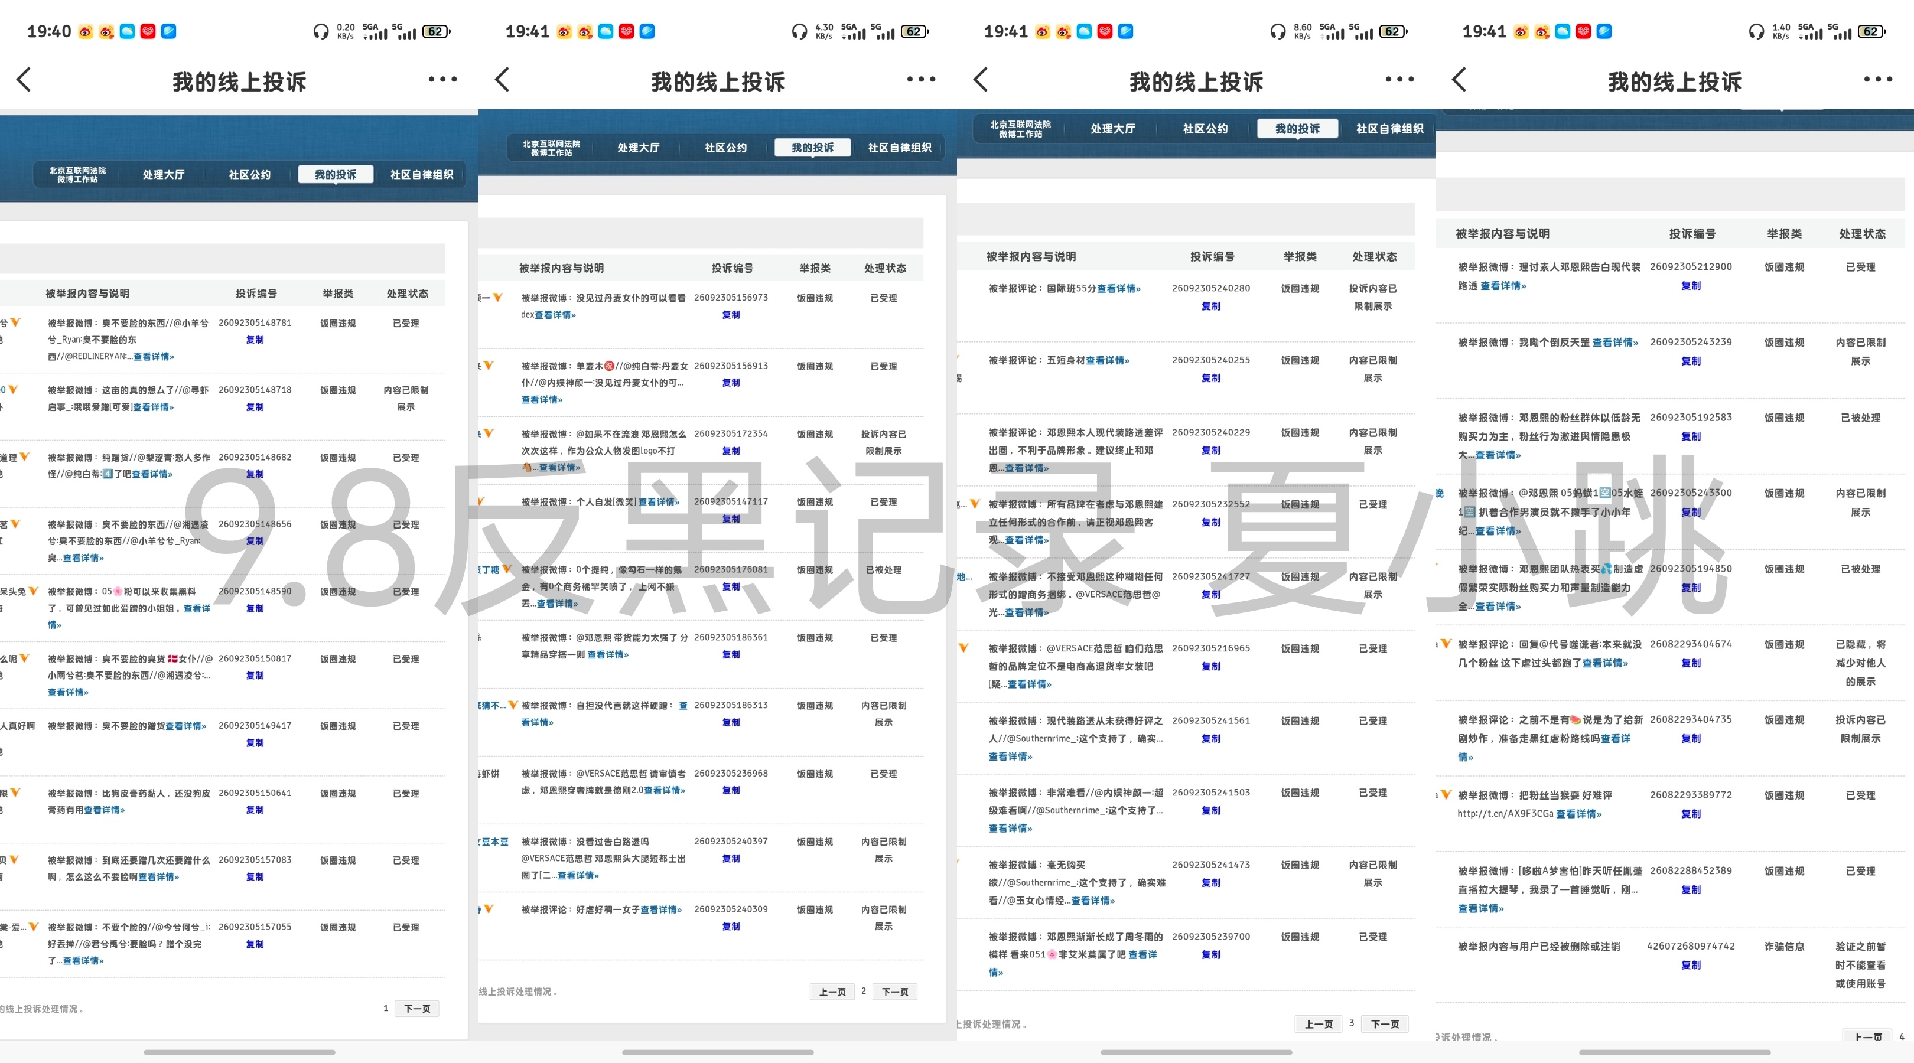This screenshot has height=1063, width=1914.
Task: Open 查看详情 for 个人自发 report
Action: (x=659, y=502)
